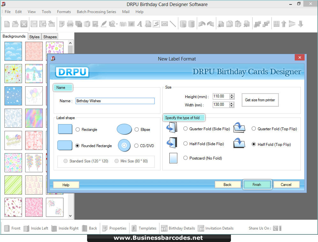Click Get size from printer button
The width and height of the screenshot is (318, 242).
[x=260, y=100]
